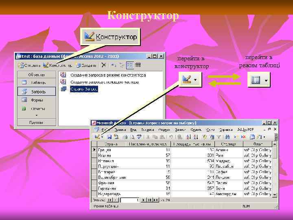Go to next record navigation button
This screenshot has height=220, width=293.
pos(144,200)
